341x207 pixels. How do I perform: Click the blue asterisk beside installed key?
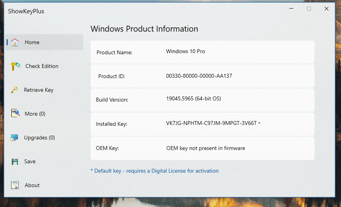(x=259, y=123)
